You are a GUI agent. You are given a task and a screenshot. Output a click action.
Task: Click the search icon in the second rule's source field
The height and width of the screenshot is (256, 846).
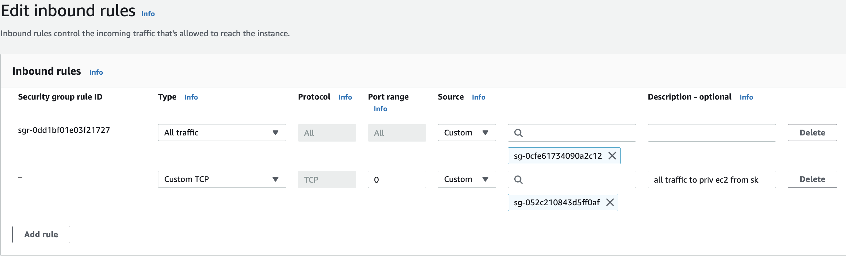pos(518,179)
